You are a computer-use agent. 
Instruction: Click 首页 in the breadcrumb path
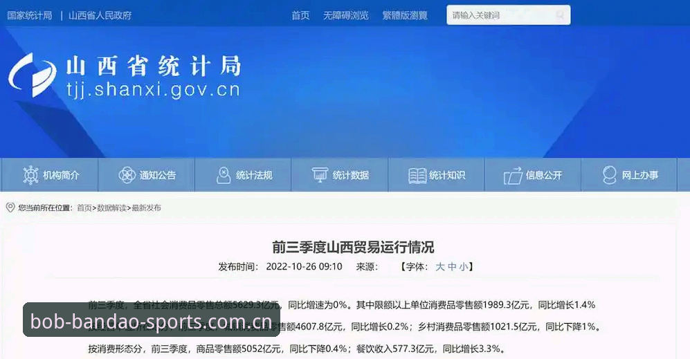84,208
